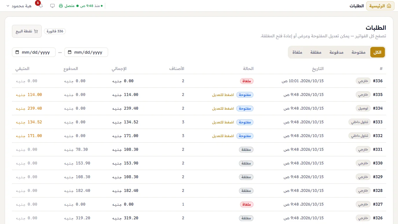398x224 pixels.
Task: Click paid amount 78.30 on order #331
Action: point(76,150)
